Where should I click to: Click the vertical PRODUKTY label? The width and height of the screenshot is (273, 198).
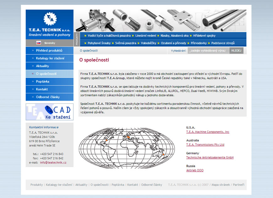point(77,39)
